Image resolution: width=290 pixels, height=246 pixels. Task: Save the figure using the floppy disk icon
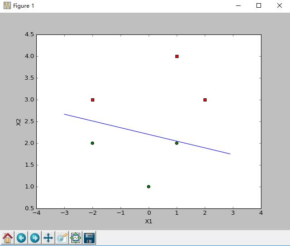(x=89, y=238)
